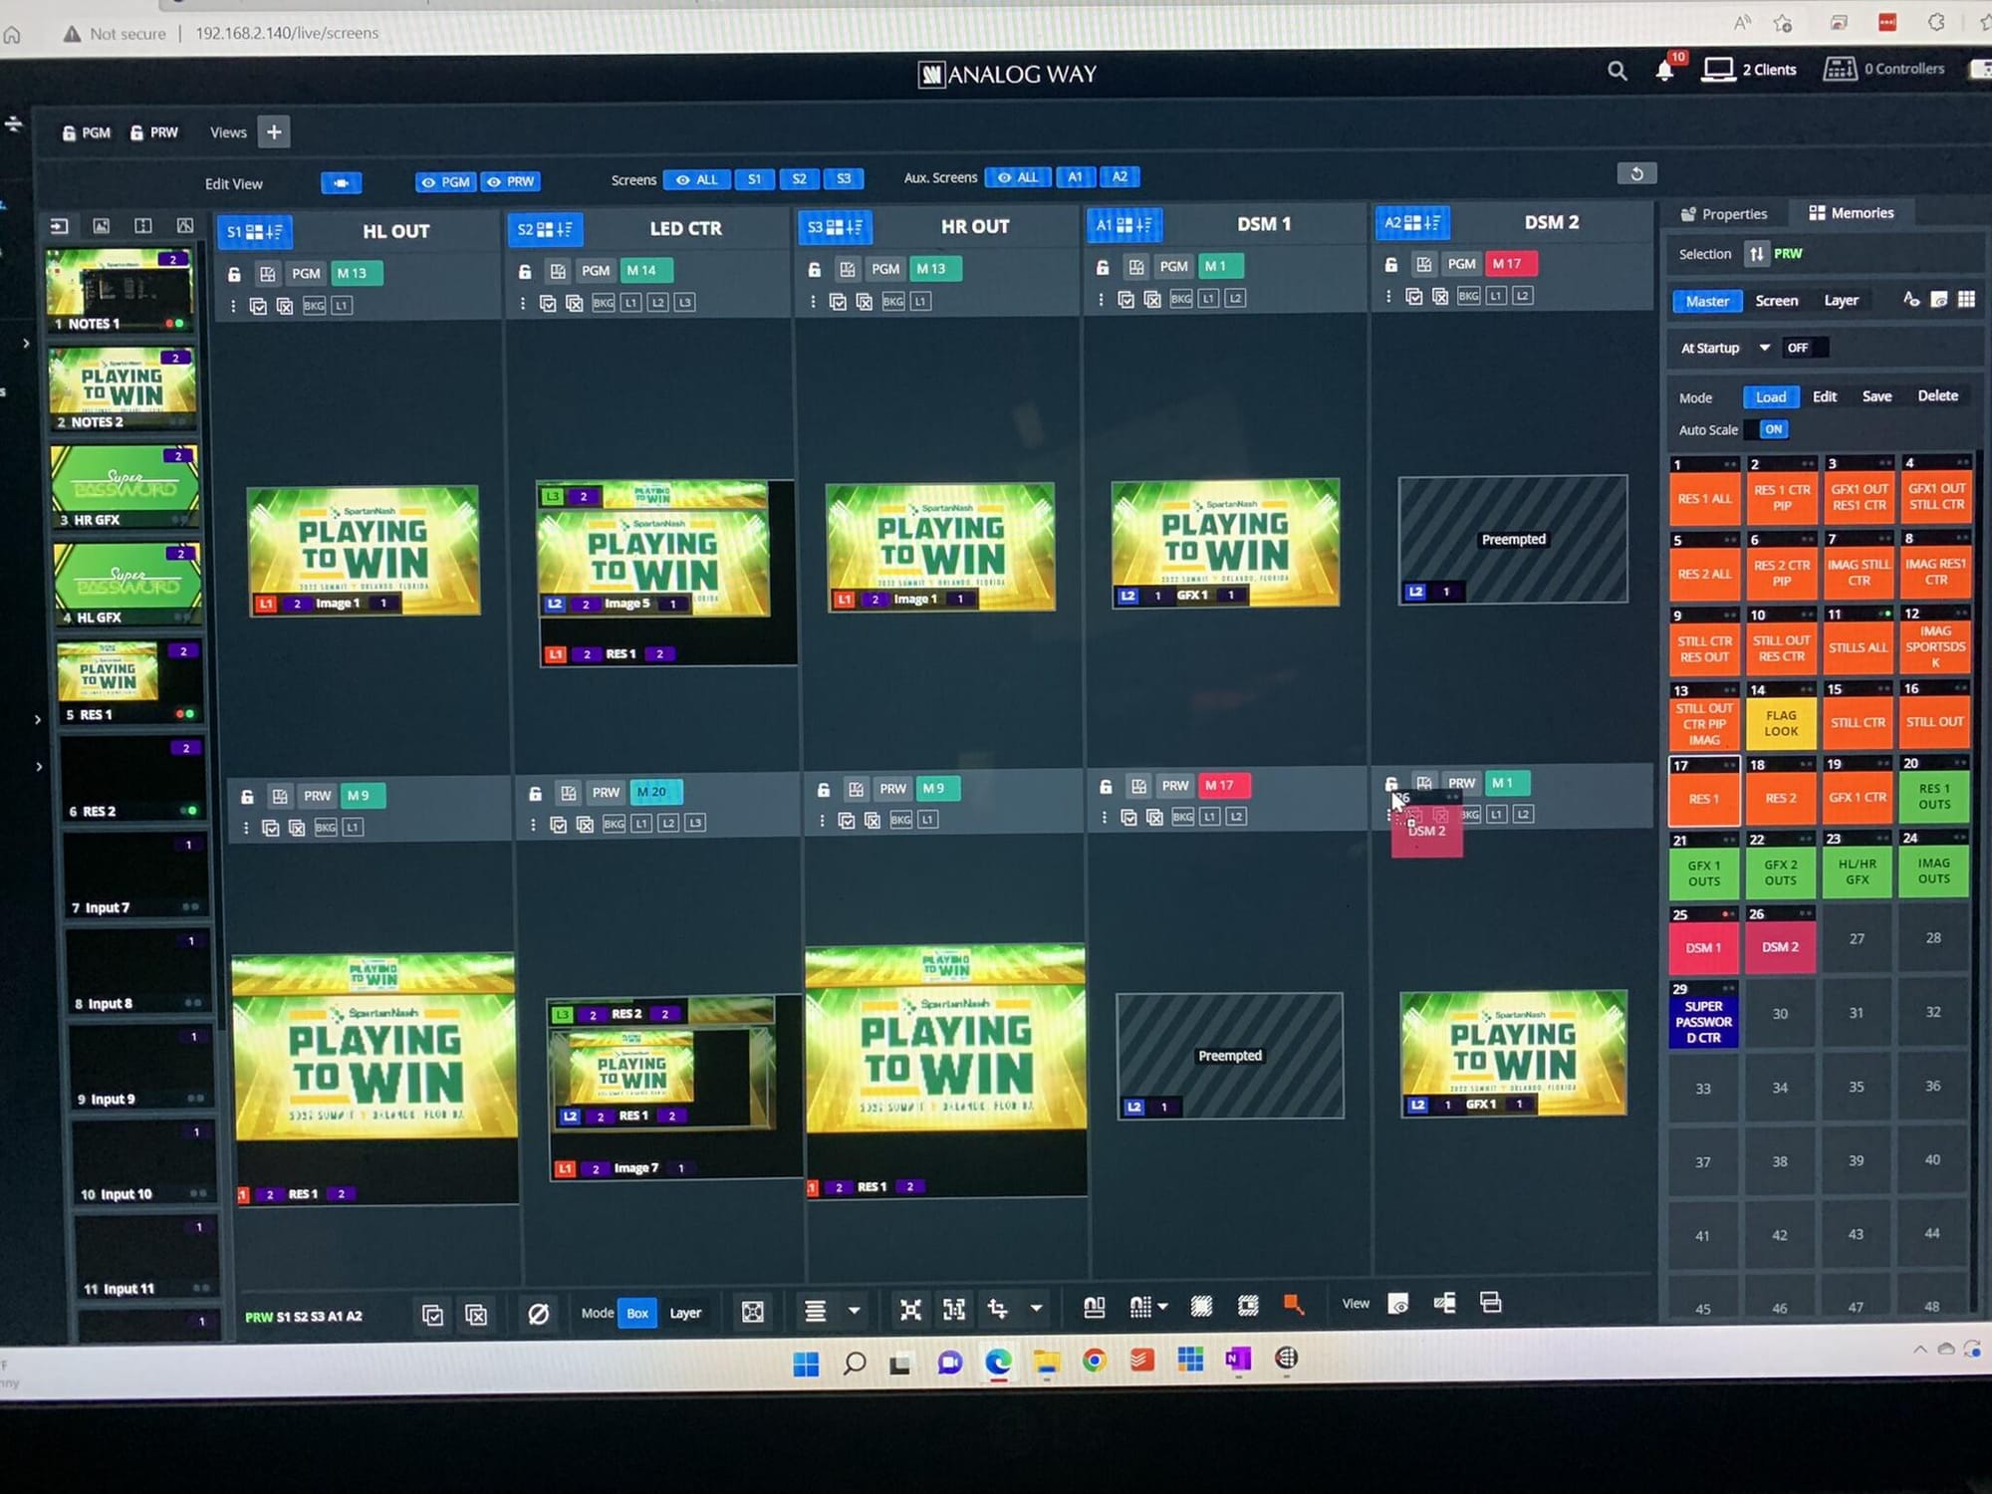
Task: Open dropdown arrow next to align icon
Action: pos(854,1311)
